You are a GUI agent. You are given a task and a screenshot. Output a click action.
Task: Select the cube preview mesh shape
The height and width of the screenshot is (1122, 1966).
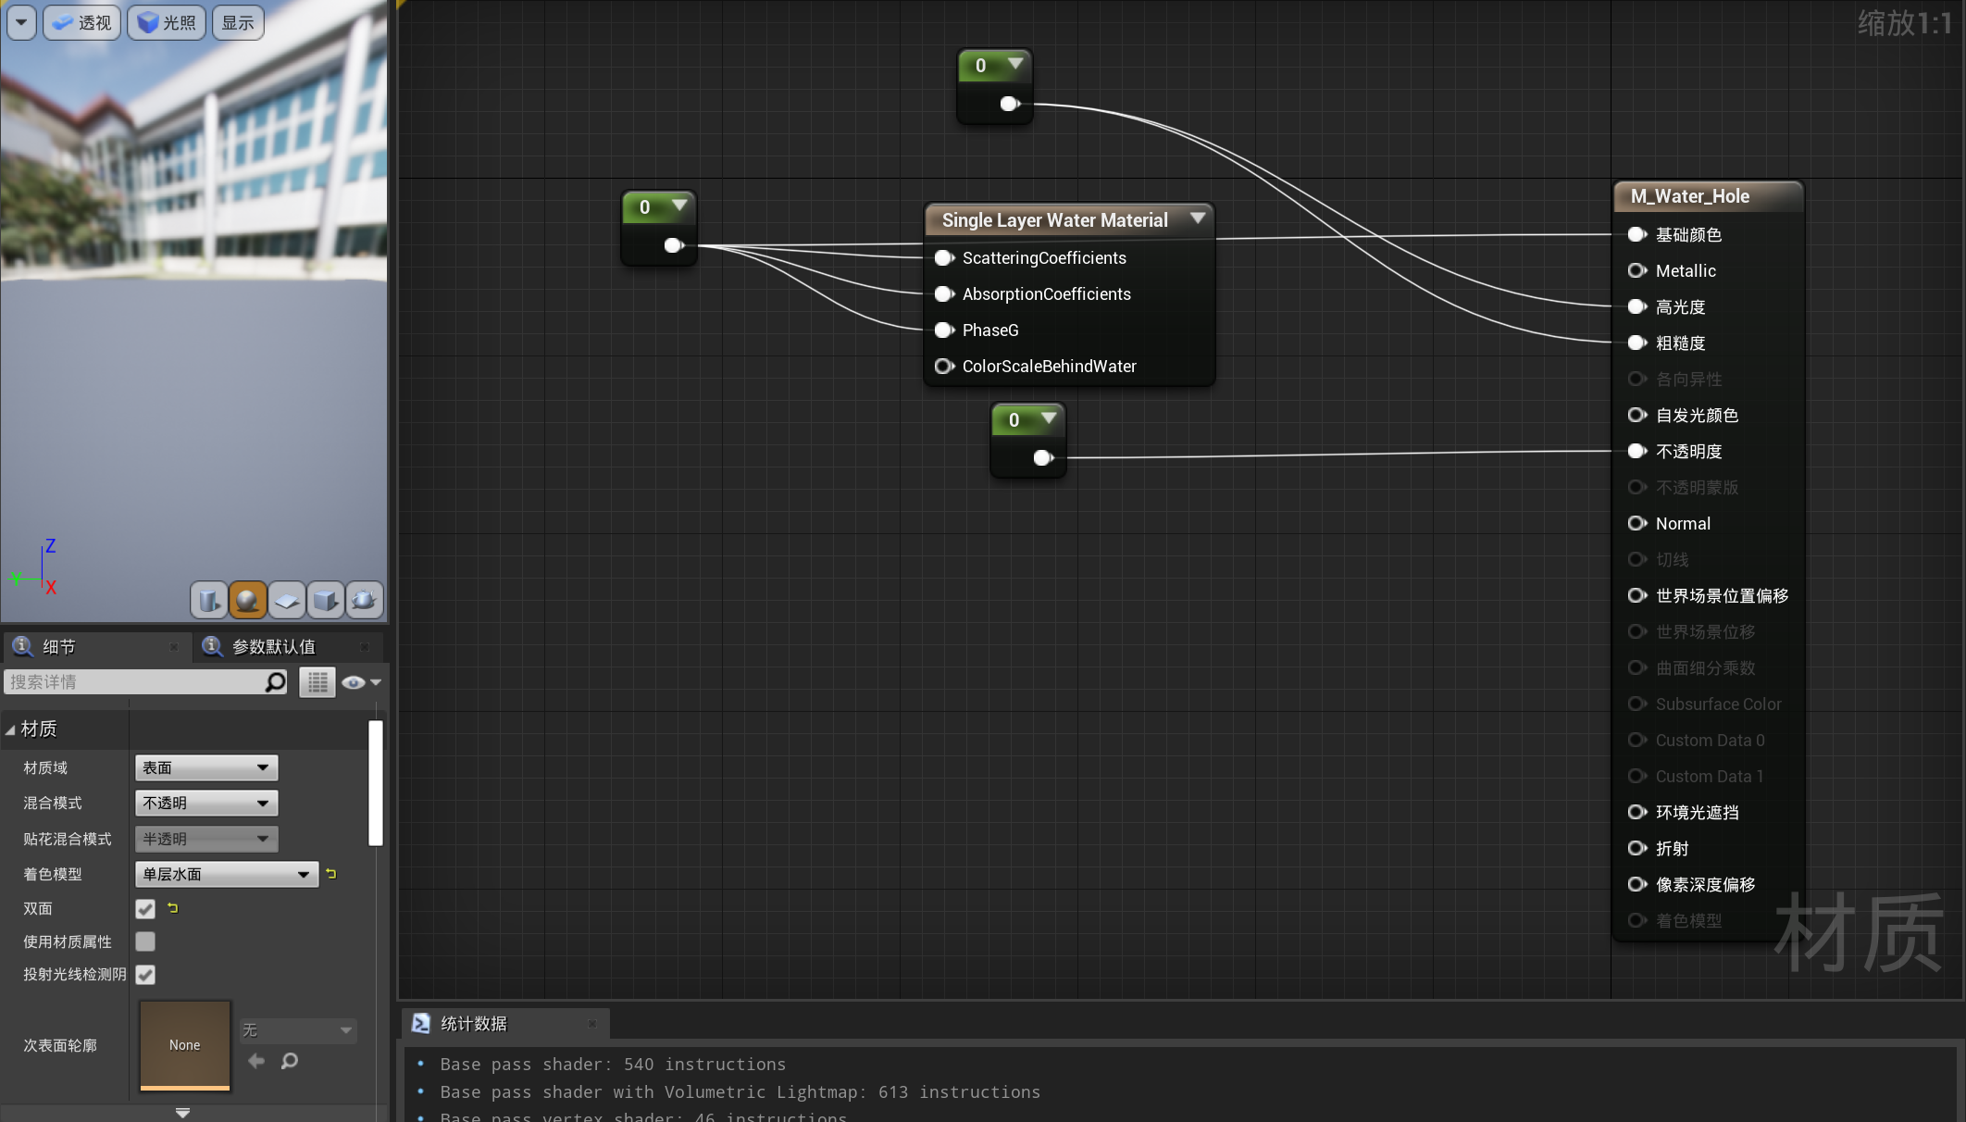(325, 600)
